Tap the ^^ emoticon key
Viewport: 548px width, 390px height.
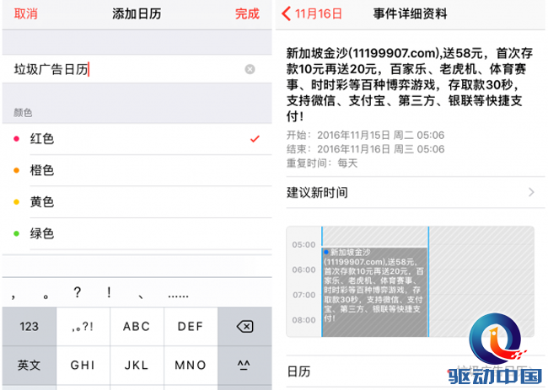click(x=244, y=366)
